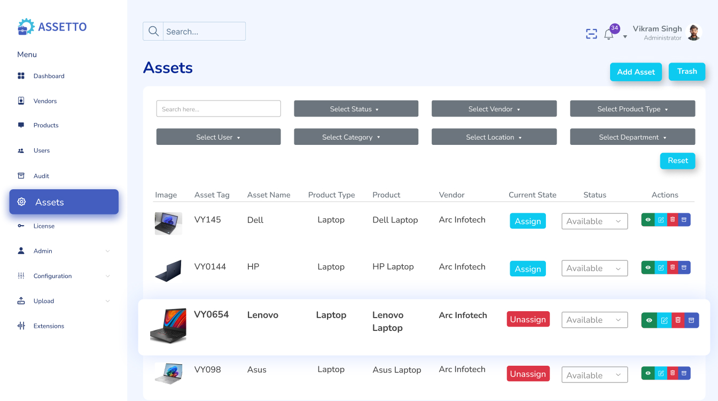
Task: Click Vikram Singh profile avatar
Action: click(693, 33)
